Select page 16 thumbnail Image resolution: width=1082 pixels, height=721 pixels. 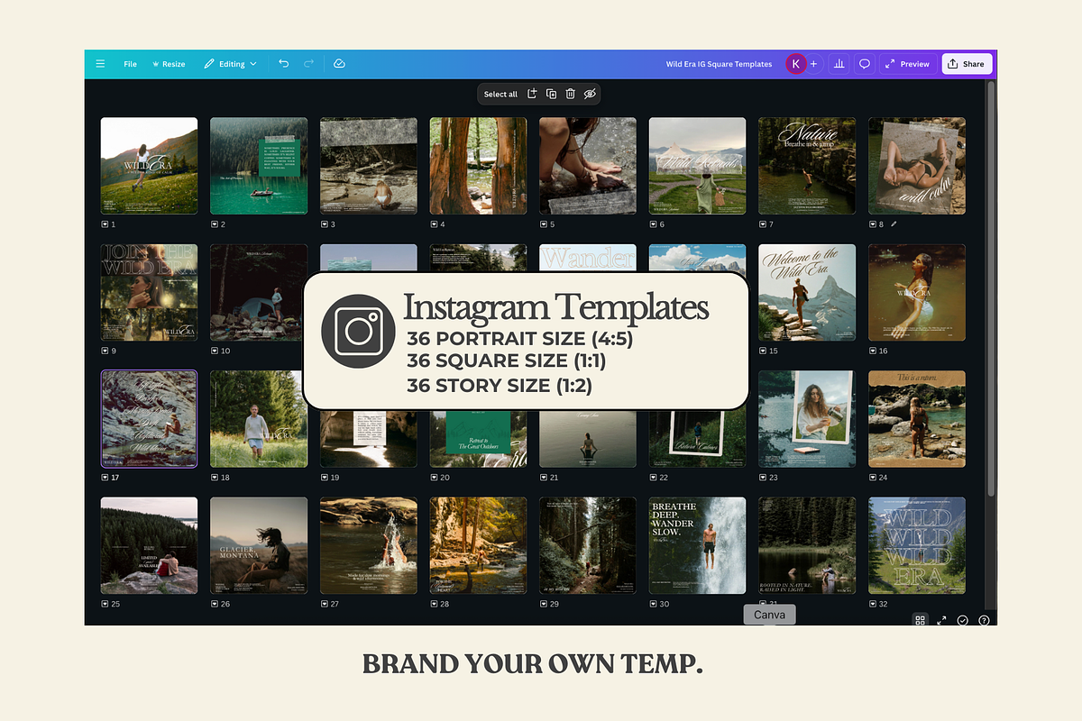tap(917, 292)
